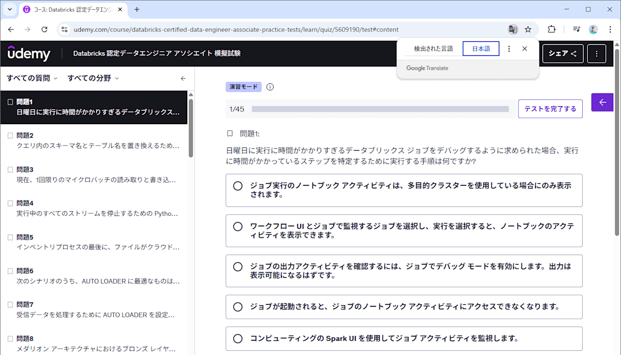Click the question list sidebar scrollbar
Image resolution: width=621 pixels, height=355 pixels.
point(191,128)
